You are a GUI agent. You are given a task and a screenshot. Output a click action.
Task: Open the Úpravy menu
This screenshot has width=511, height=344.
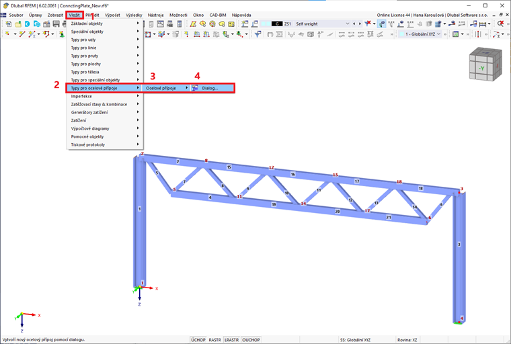[x=35, y=15]
